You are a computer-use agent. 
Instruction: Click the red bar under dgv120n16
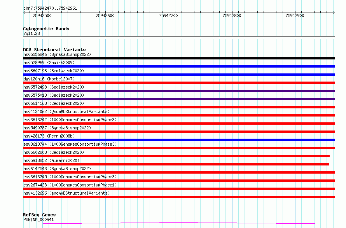tap(179, 83)
